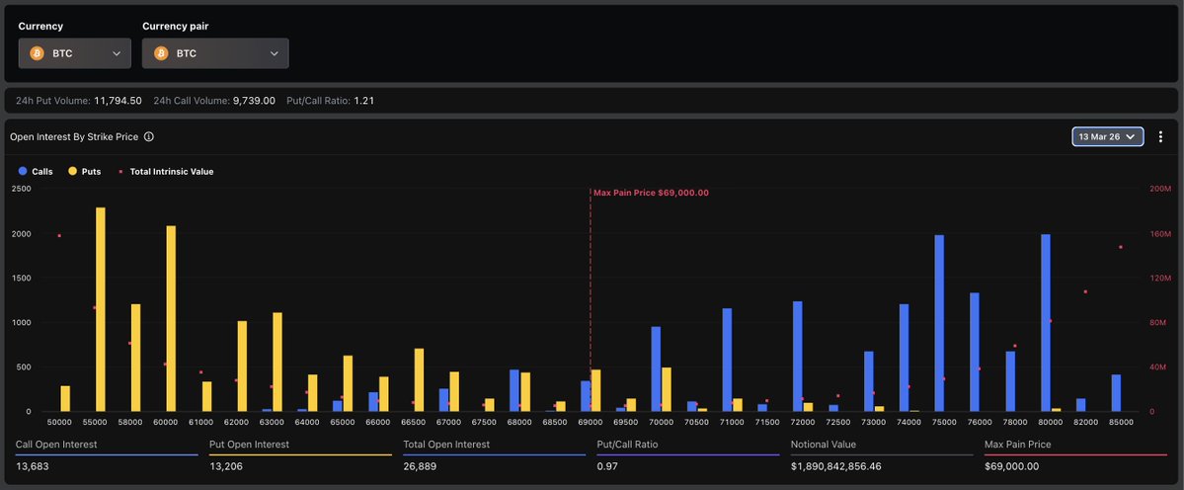This screenshot has width=1184, height=490.
Task: Click the blue Calls legend dot
Action: pyautogui.click(x=23, y=172)
